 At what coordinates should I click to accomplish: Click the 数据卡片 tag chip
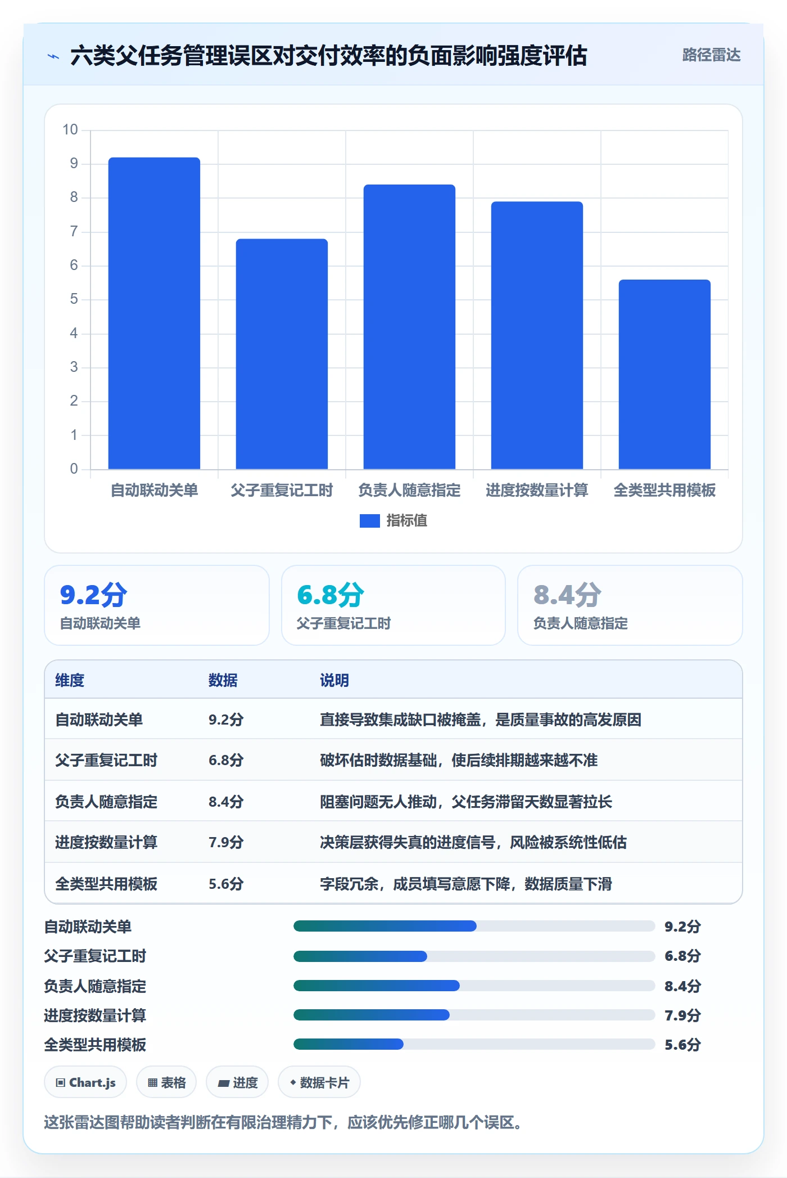(x=319, y=1082)
